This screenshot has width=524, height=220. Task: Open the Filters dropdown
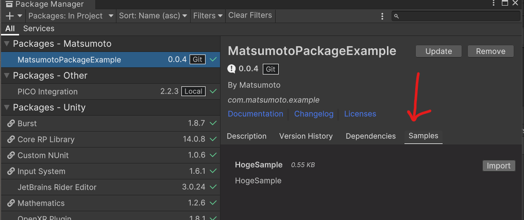[208, 16]
